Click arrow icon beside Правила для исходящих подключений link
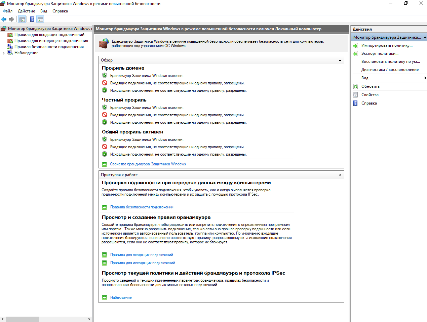 coord(105,263)
